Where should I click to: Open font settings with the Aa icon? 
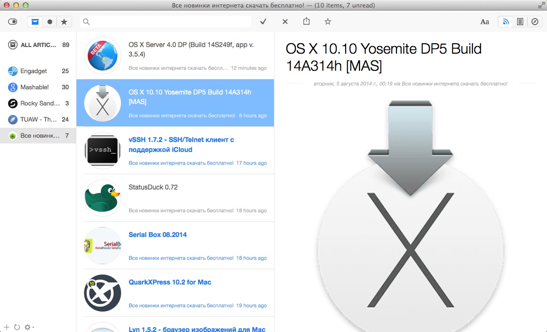pos(484,22)
